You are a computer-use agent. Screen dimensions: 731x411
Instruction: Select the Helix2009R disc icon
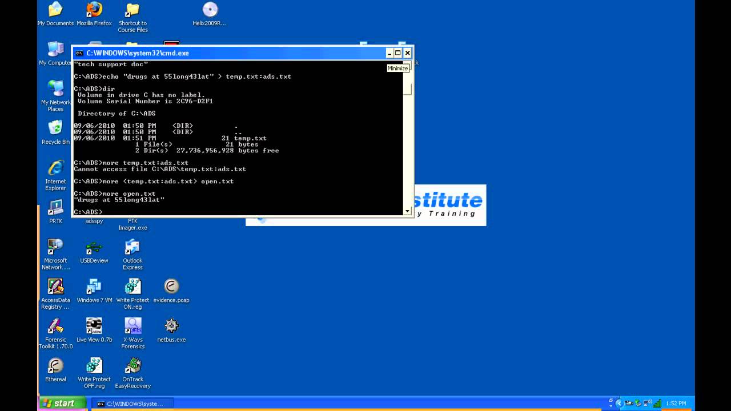(210, 14)
